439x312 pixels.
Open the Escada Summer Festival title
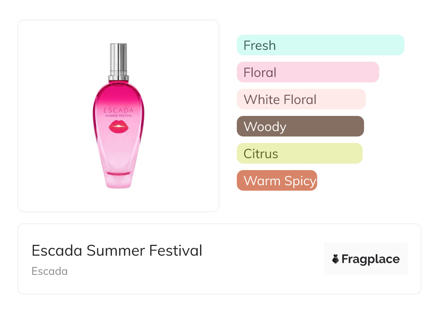click(x=117, y=251)
